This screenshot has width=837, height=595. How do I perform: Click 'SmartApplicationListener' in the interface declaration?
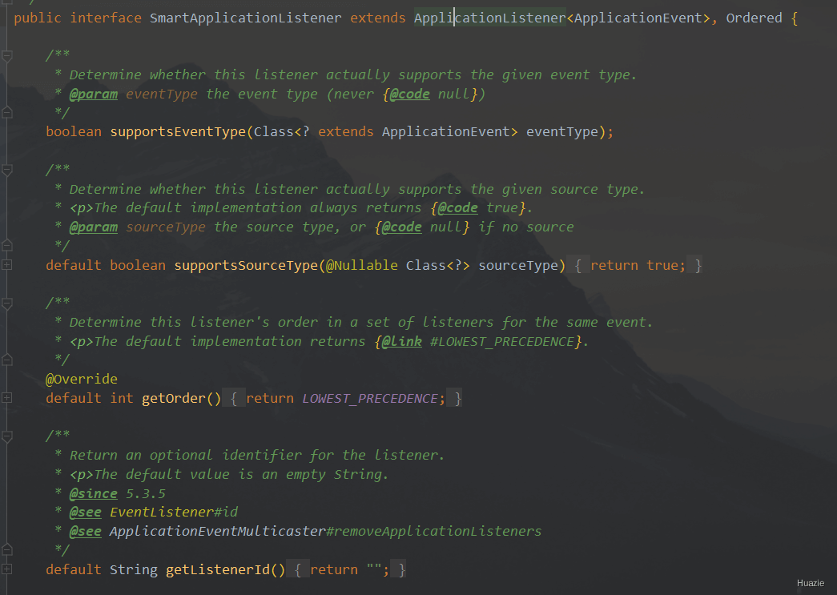[x=246, y=18]
